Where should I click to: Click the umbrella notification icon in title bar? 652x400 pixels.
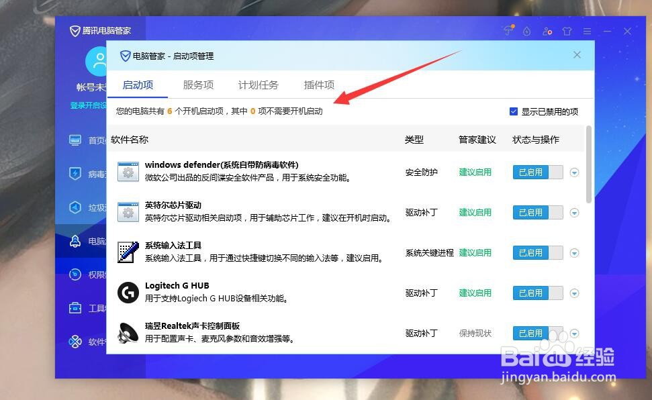click(x=508, y=30)
